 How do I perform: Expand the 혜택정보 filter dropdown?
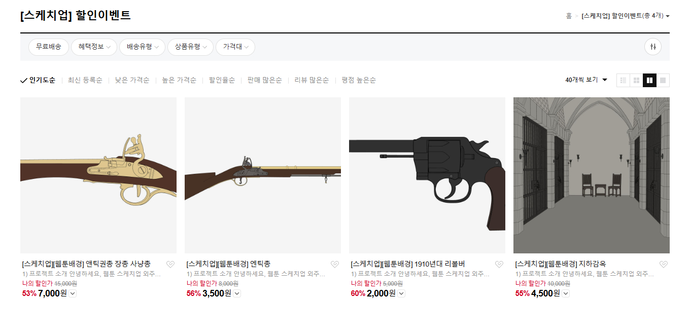[x=94, y=47]
